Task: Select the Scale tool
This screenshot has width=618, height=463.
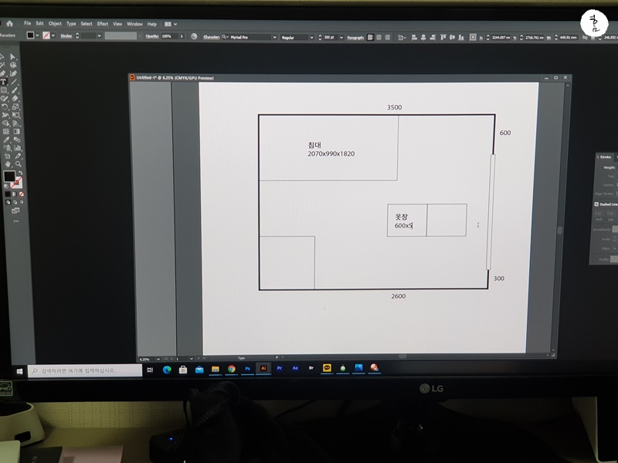Action: [15, 106]
